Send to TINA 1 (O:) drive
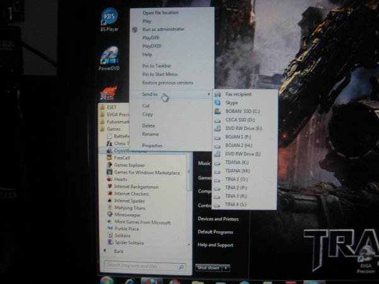 click(x=245, y=179)
